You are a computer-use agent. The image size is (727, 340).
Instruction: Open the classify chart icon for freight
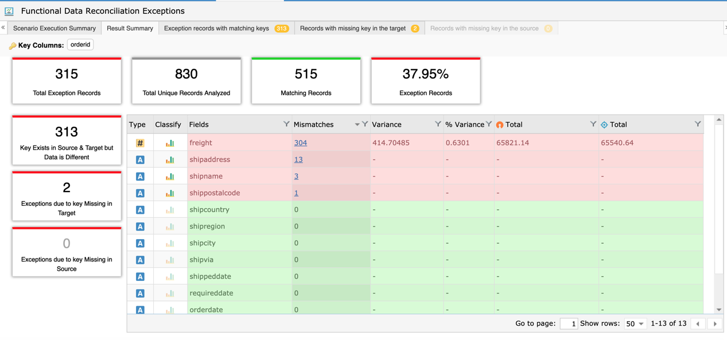[168, 142]
